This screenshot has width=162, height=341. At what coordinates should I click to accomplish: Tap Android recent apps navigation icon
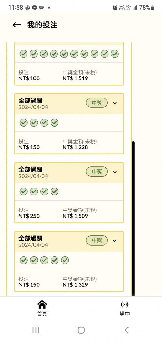tap(36, 330)
